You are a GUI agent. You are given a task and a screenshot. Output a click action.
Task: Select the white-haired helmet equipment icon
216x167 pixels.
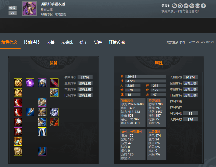42,83
